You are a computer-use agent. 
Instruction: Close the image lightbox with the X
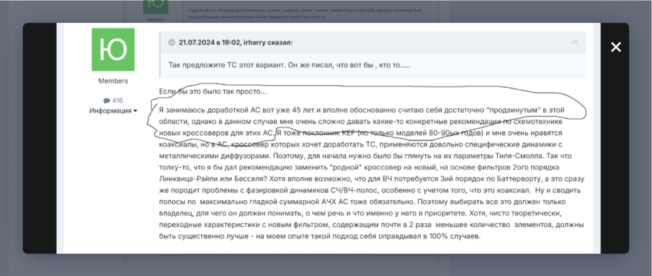pyautogui.click(x=615, y=47)
